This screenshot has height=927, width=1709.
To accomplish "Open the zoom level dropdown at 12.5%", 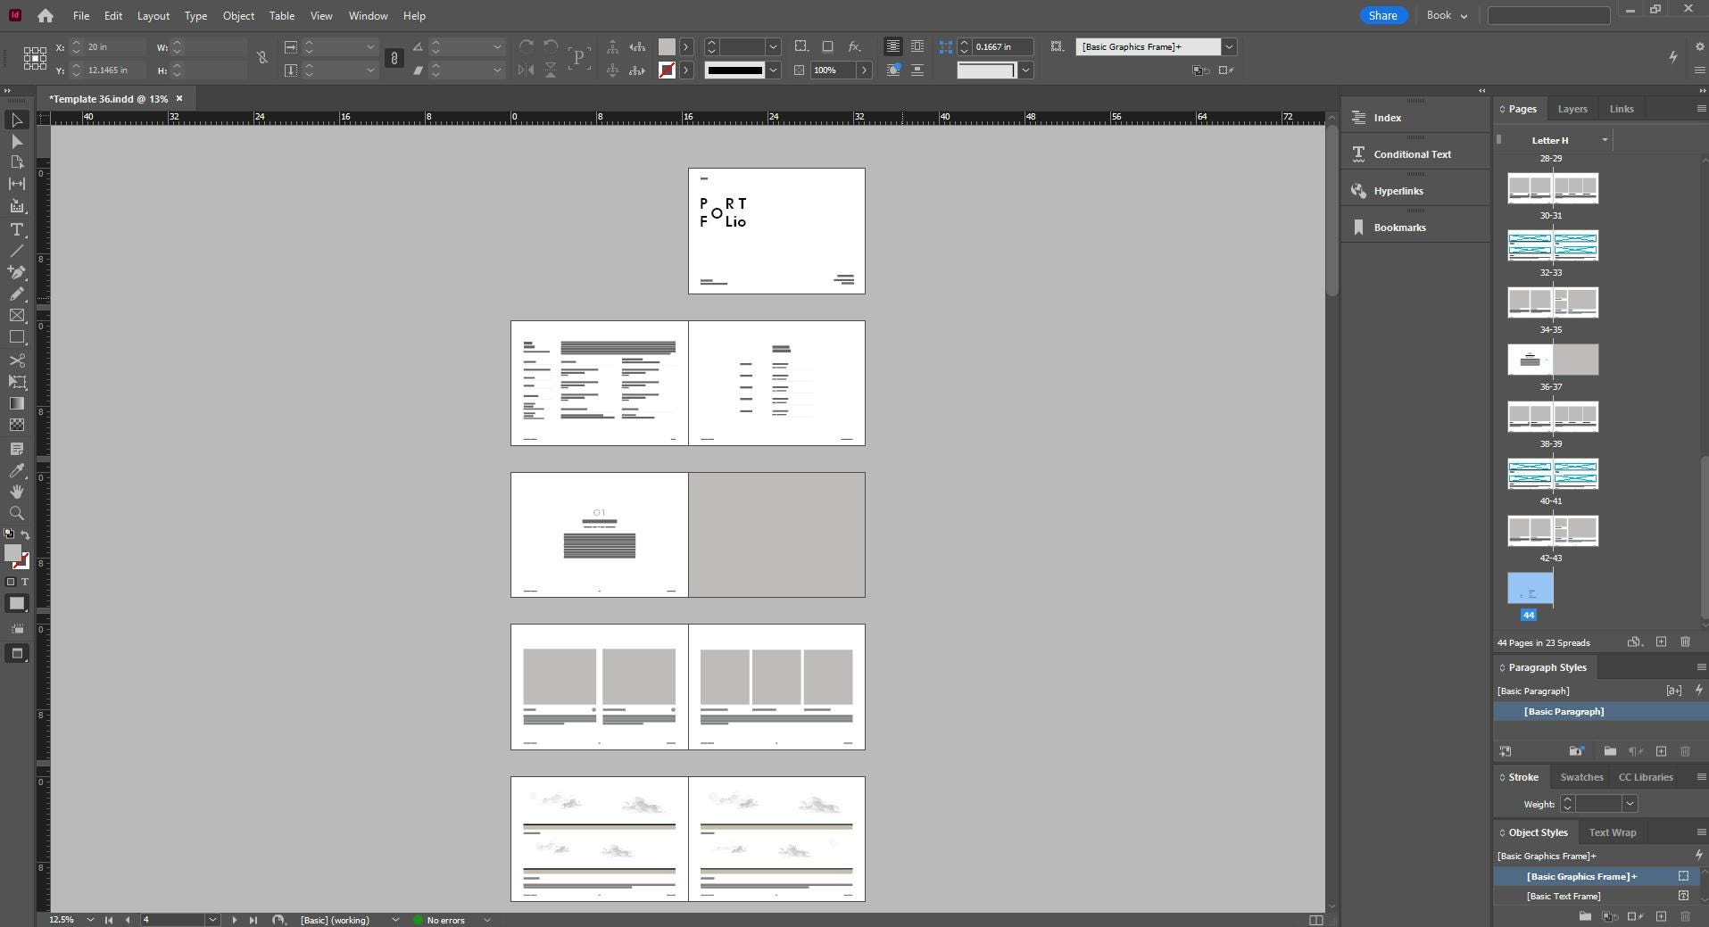I will [90, 920].
